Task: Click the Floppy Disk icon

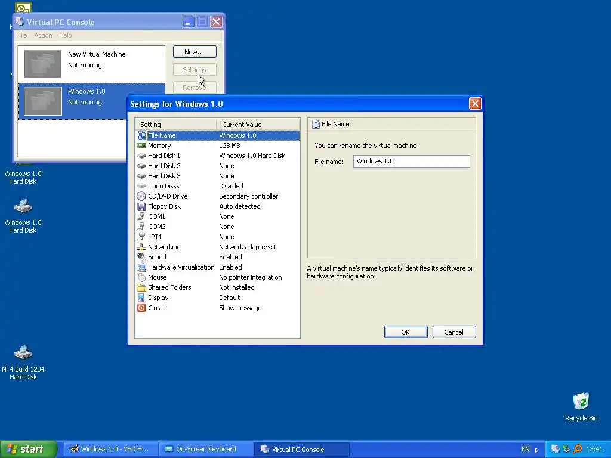Action: 141,206
